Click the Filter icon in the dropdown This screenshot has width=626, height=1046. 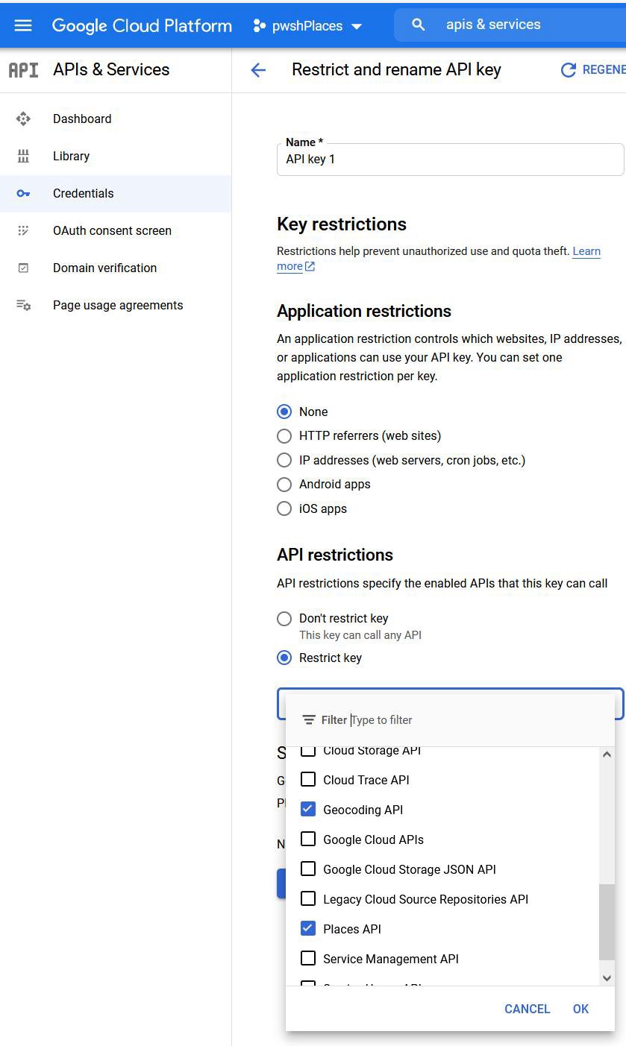coord(309,719)
